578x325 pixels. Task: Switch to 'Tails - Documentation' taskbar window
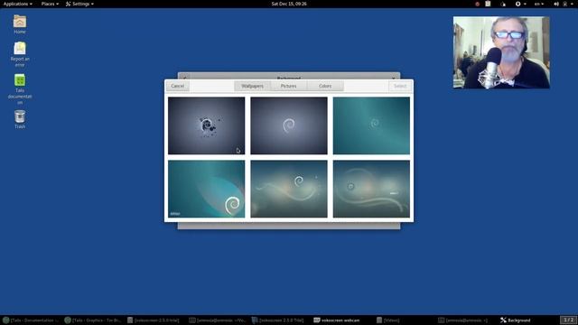tap(31, 320)
